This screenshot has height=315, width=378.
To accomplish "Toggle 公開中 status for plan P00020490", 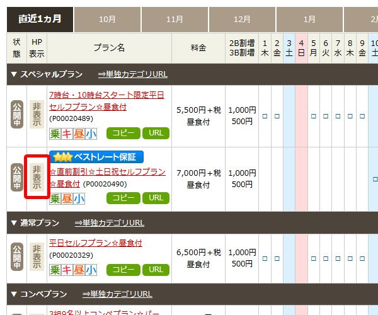I will pyautogui.click(x=17, y=178).
